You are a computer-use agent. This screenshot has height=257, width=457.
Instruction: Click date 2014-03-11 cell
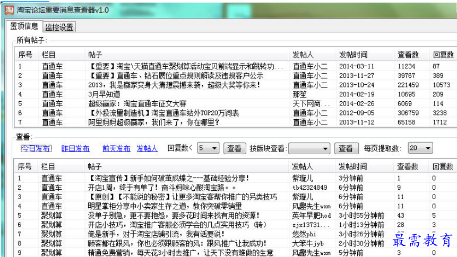coord(357,66)
